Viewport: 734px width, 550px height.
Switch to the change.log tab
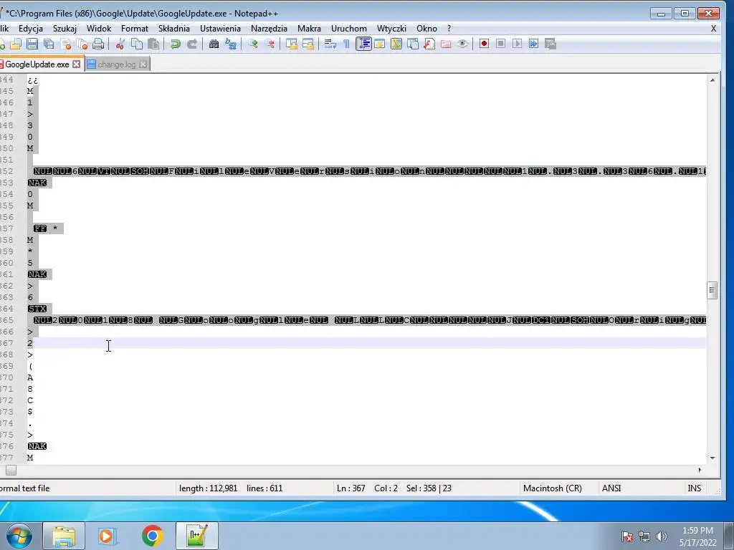117,64
